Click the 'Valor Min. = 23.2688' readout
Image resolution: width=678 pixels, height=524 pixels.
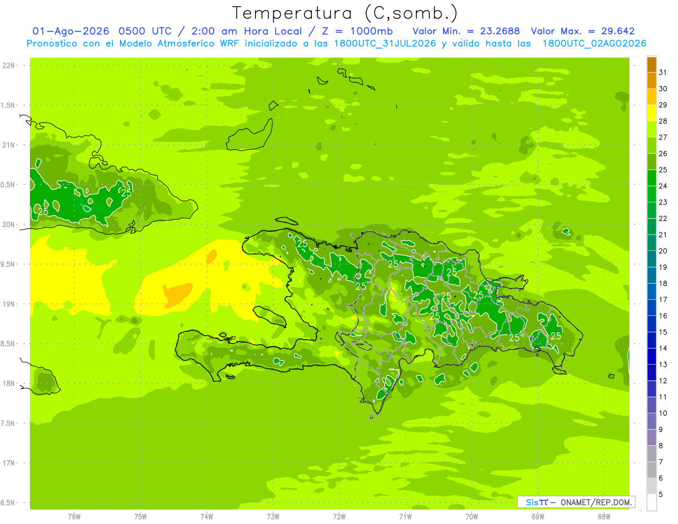coord(466,31)
